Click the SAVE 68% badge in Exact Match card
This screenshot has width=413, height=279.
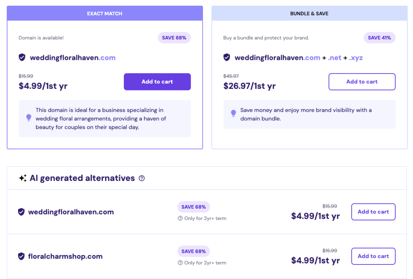[x=174, y=38]
